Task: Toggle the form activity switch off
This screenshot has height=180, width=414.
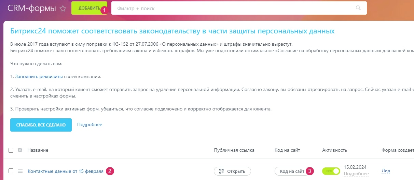Action: (x=331, y=171)
